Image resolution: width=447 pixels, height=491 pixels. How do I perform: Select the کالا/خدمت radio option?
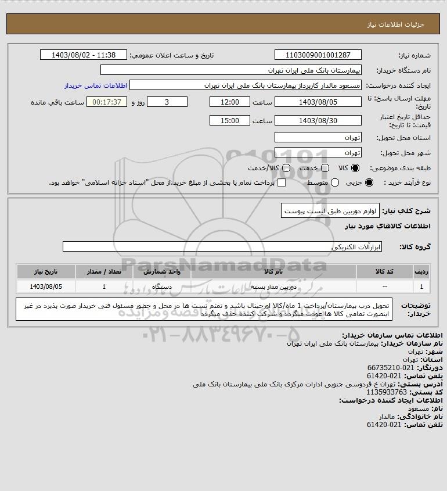(x=286, y=168)
